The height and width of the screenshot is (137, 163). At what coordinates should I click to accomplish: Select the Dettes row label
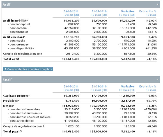click(8, 106)
